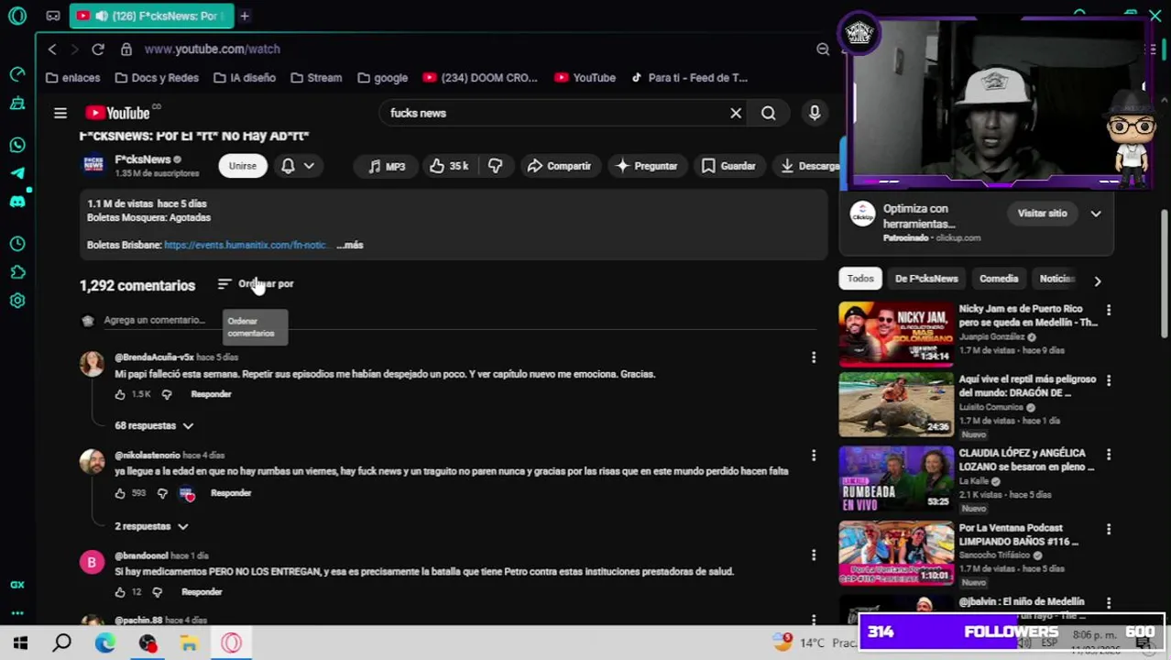This screenshot has width=1171, height=660.
Task: Select the Todos filter chip
Action: [x=860, y=279]
